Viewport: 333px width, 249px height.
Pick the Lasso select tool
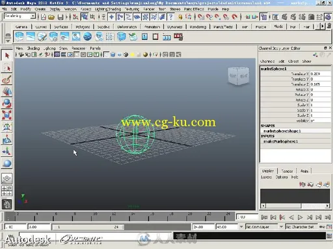(x=7, y=67)
